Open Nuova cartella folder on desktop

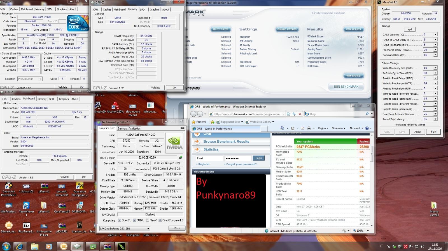pyautogui.click(x=434, y=209)
